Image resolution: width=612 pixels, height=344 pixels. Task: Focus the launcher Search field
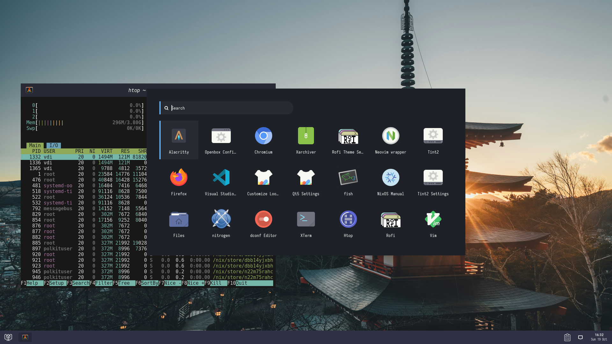pyautogui.click(x=226, y=108)
